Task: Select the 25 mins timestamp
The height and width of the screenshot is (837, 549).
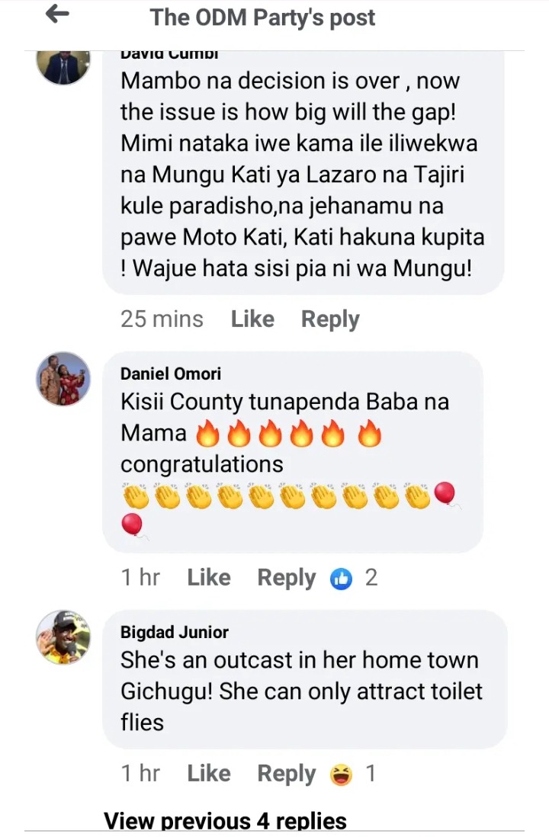Action: 162,319
